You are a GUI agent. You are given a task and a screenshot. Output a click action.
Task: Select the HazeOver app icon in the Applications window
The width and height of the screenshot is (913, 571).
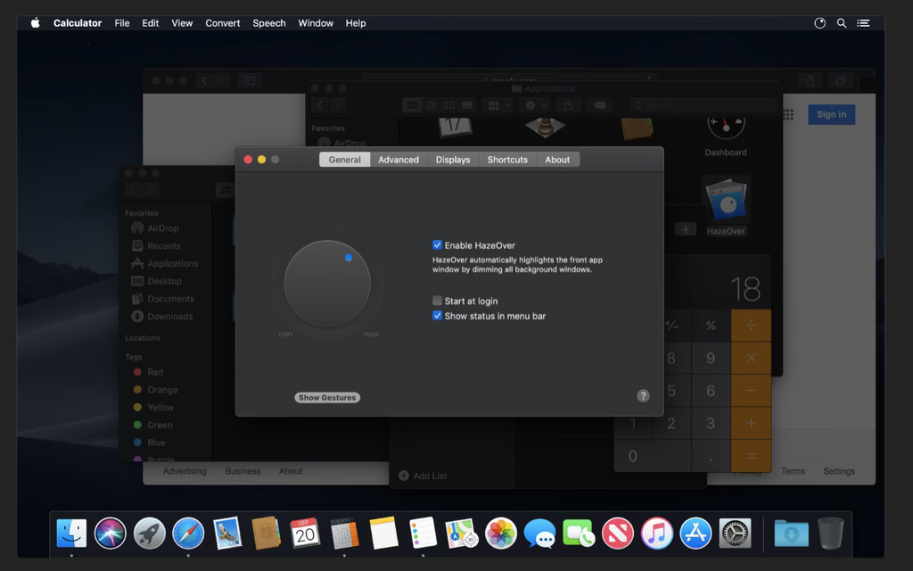tap(726, 199)
